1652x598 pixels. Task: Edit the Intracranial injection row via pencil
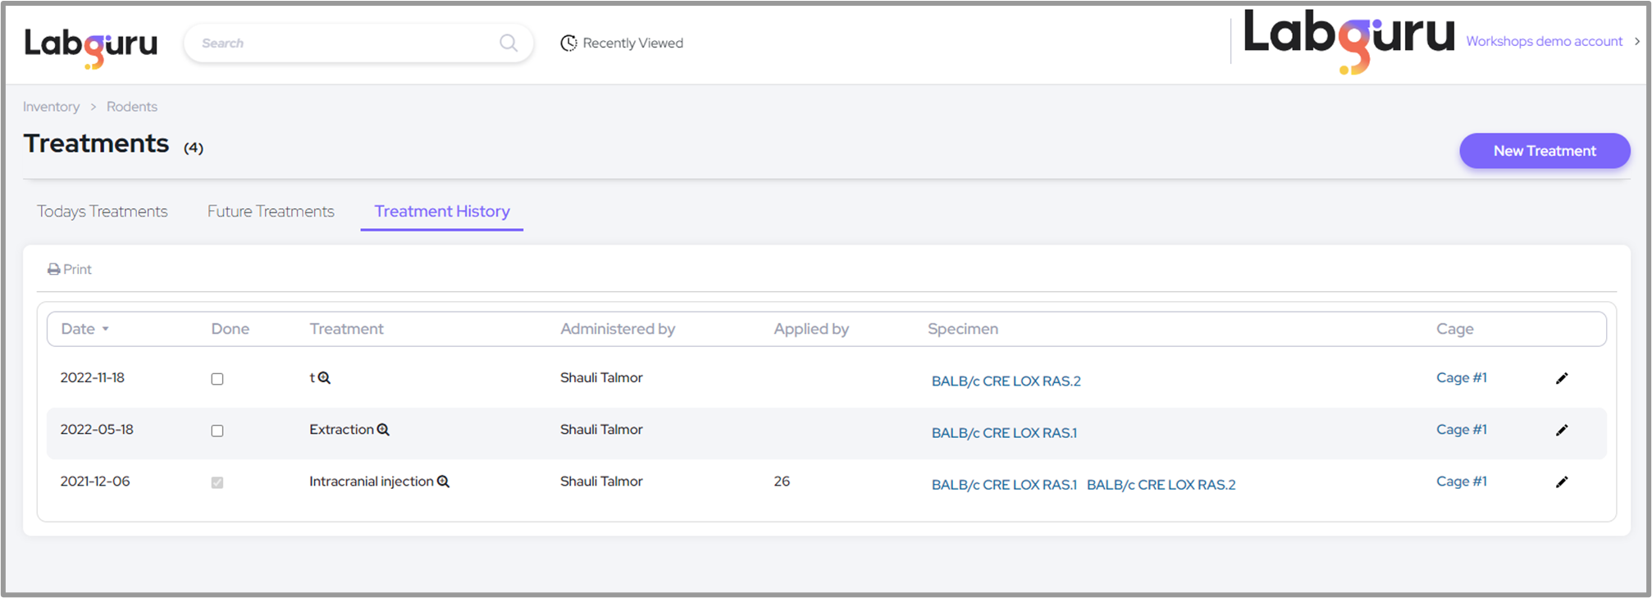click(1562, 482)
